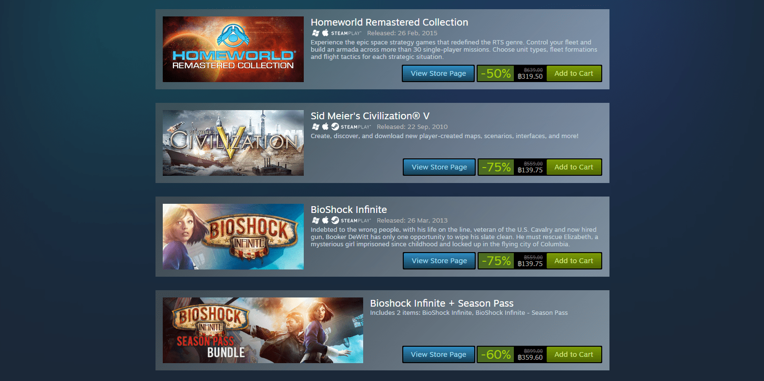Open the Civilization V banner image
Screen dimensions: 764x381
point(233,143)
